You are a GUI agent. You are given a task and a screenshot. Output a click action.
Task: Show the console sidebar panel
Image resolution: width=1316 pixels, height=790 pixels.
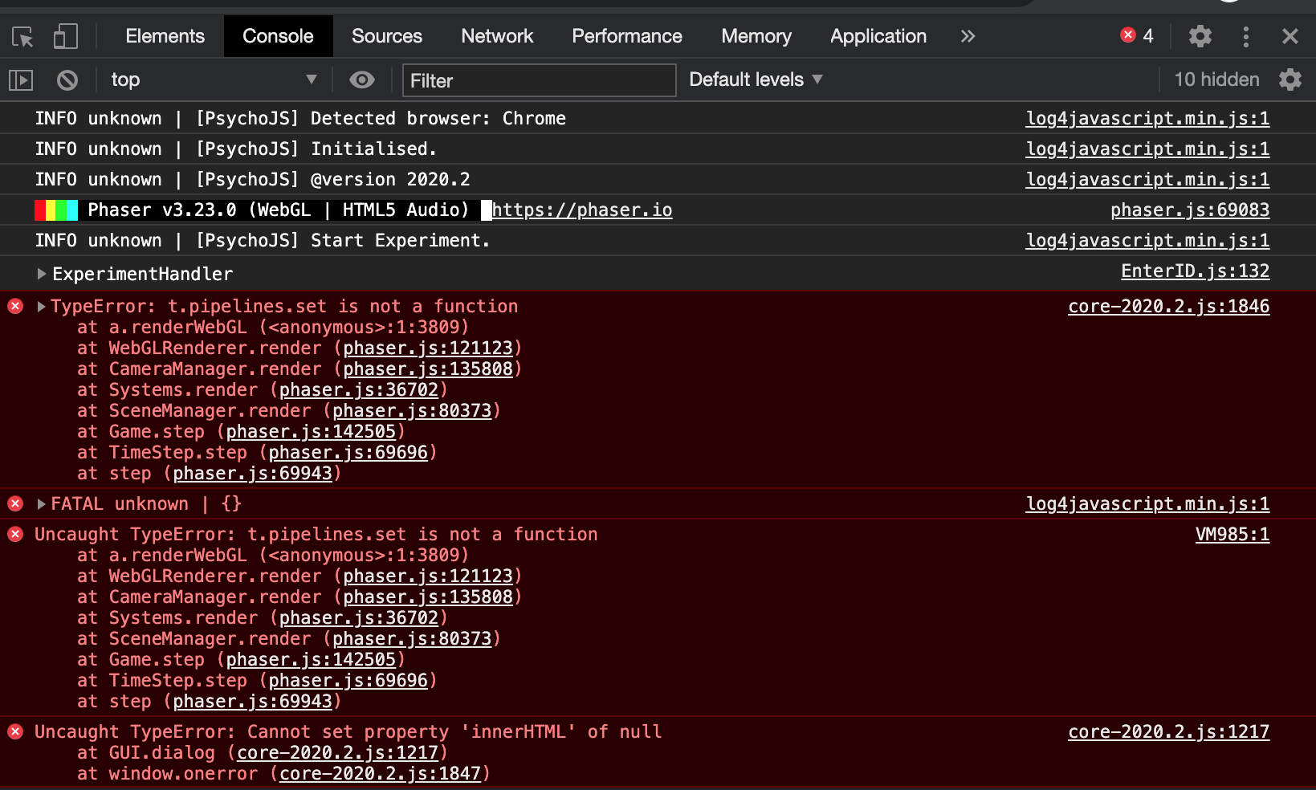coord(21,80)
